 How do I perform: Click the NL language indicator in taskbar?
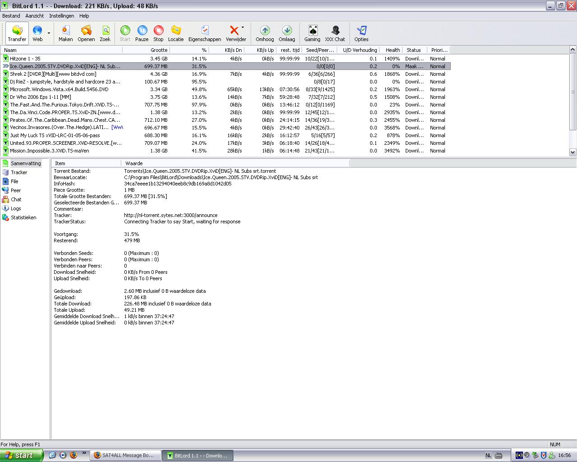[488, 455]
